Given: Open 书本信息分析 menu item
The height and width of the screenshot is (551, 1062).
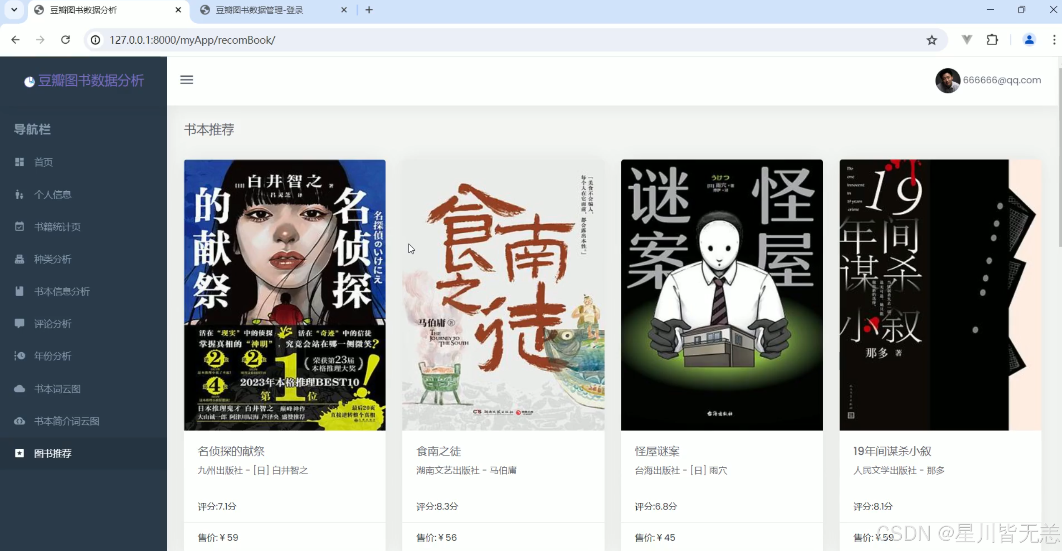Looking at the screenshot, I should 62,292.
